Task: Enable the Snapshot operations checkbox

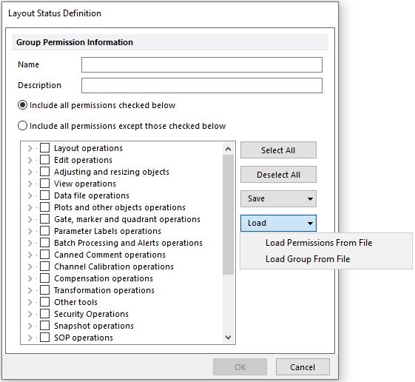Action: tap(44, 326)
